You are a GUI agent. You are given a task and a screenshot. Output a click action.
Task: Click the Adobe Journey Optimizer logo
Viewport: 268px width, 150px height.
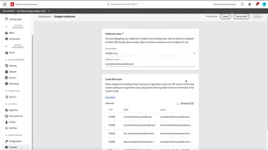tap(12, 4)
